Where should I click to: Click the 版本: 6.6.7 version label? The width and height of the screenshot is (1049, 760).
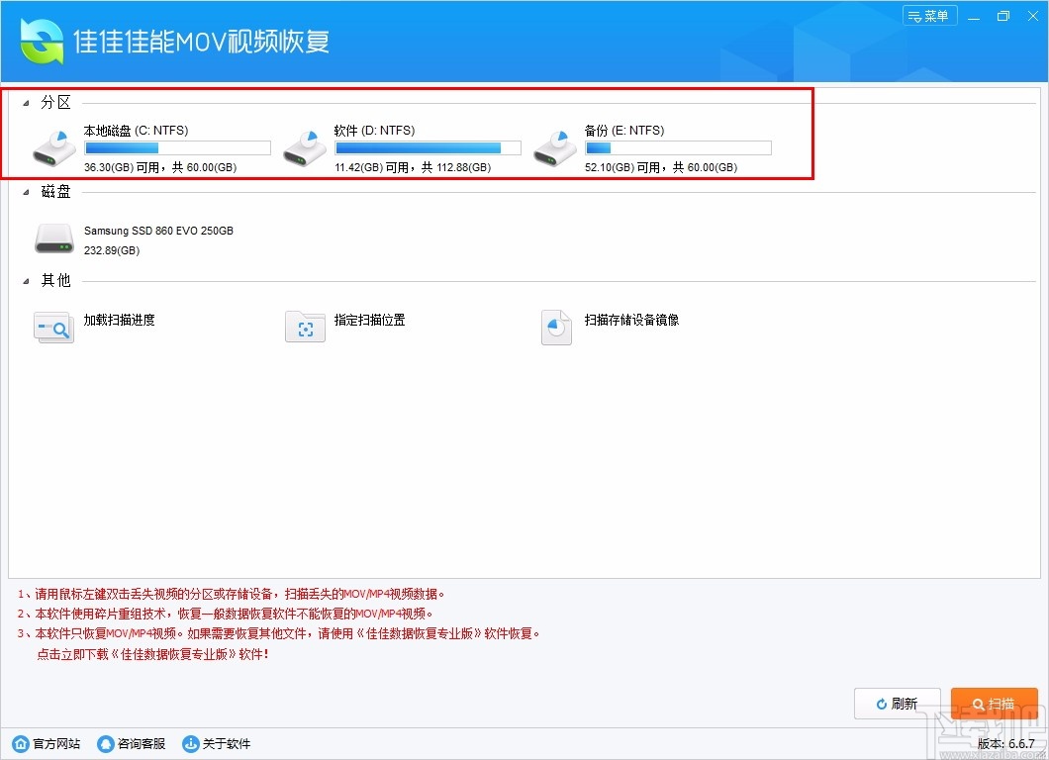pyautogui.click(x=1006, y=743)
